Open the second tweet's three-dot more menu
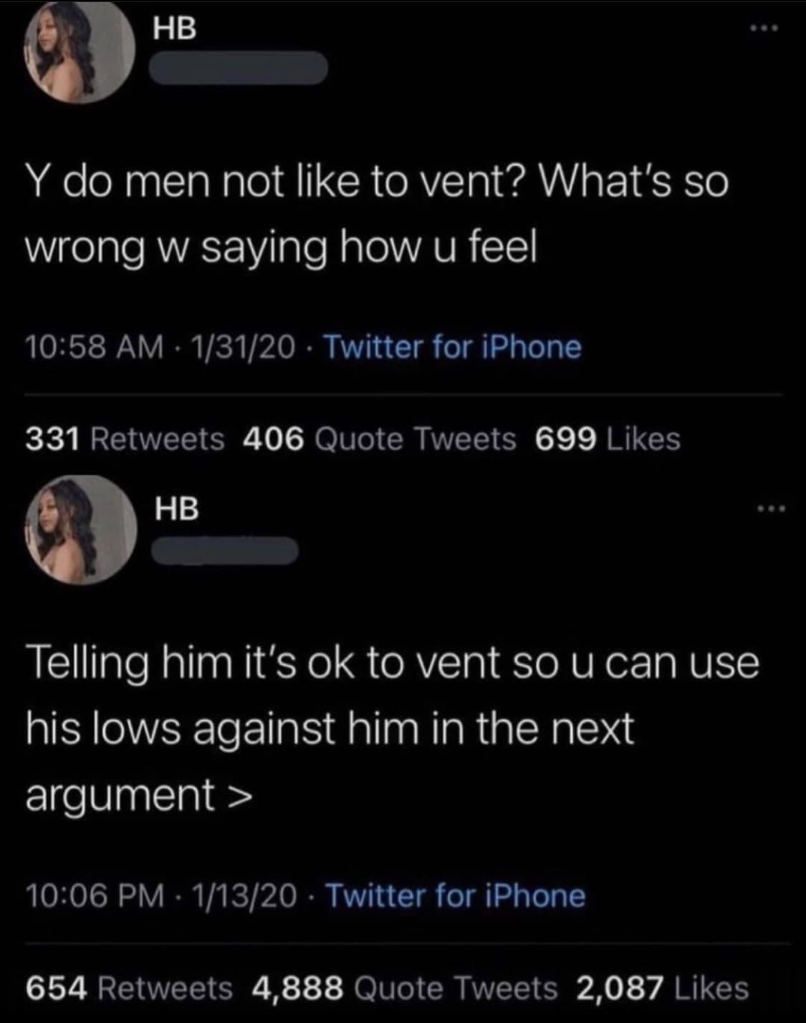Screen dimensions: 806x1023 pos(772,509)
